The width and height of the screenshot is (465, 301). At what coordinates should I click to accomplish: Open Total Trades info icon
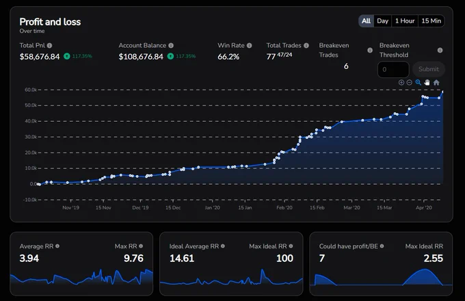pos(306,45)
